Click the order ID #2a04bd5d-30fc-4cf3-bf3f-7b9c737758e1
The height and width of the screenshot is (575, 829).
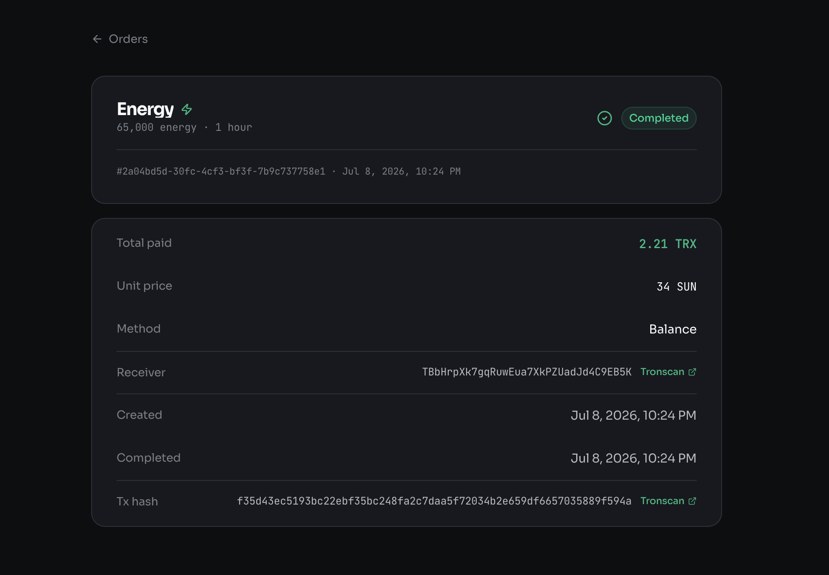point(221,172)
